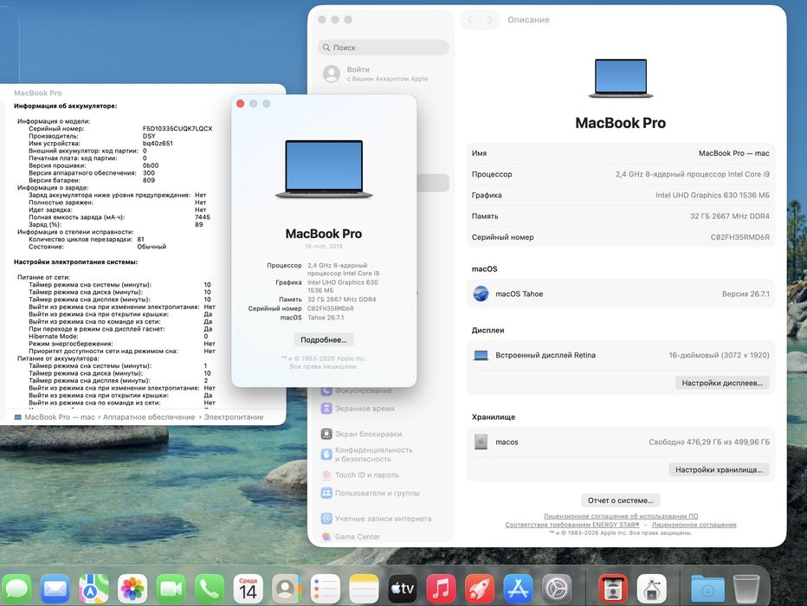This screenshot has width=807, height=606.
Task: Click the System Settings gear in Dock
Action: coord(557,589)
